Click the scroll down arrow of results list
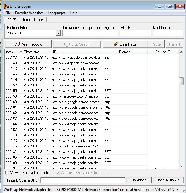 click(181, 167)
